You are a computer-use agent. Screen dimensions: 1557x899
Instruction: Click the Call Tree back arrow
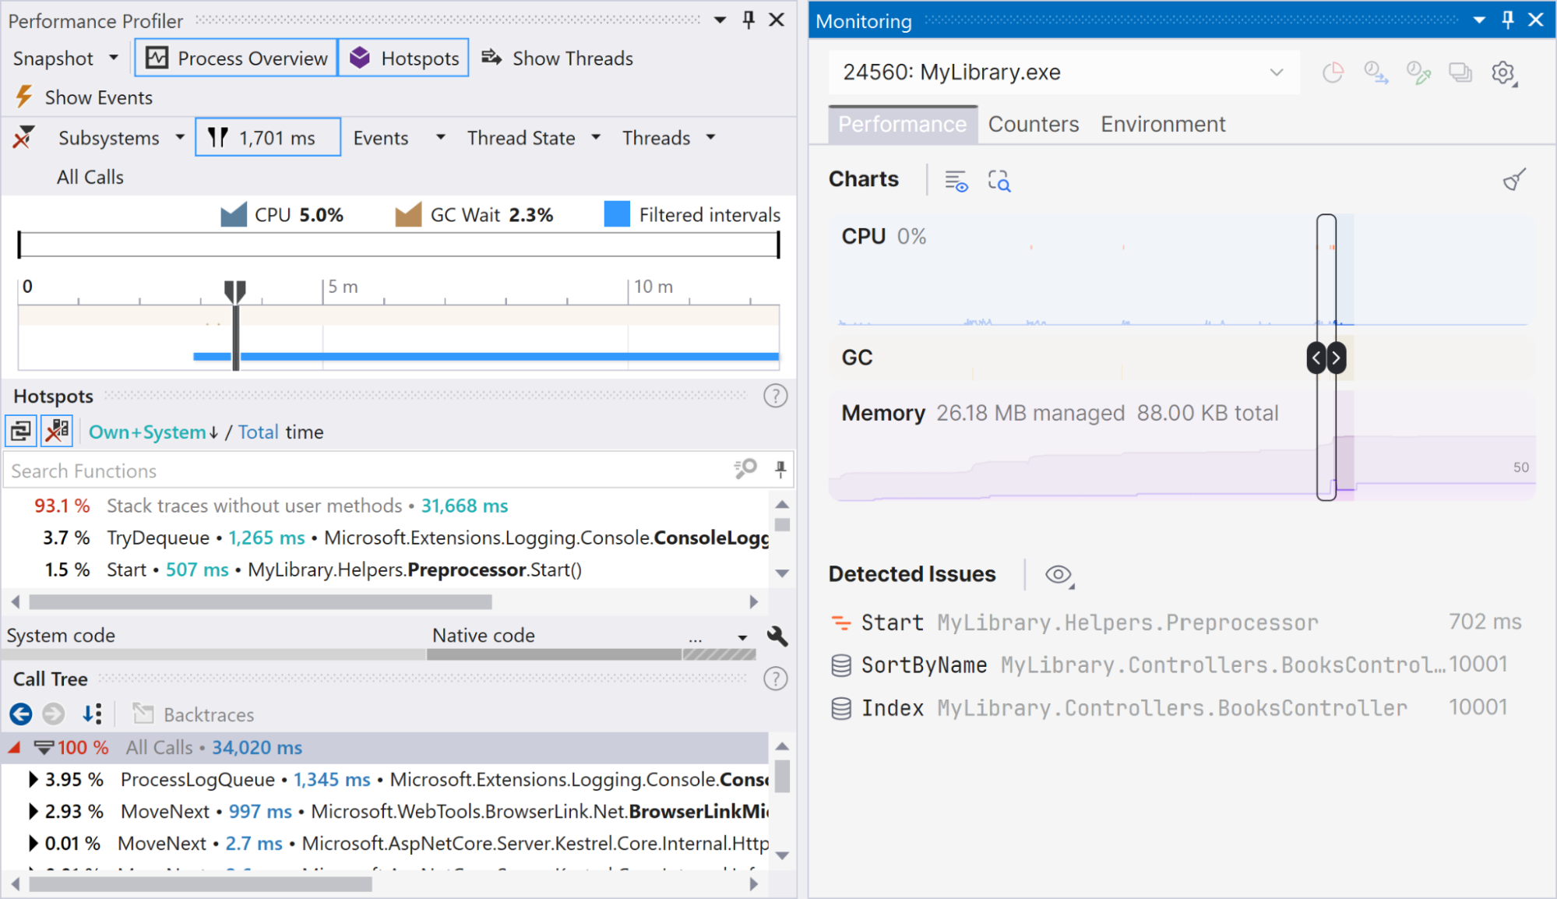[x=21, y=714]
